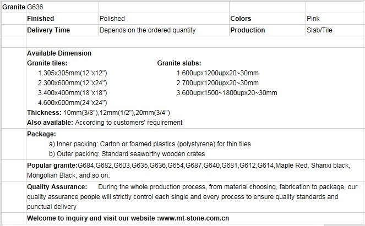This screenshot has height=226, width=365.
Task: Select the Production label cell
Action: 268,30
